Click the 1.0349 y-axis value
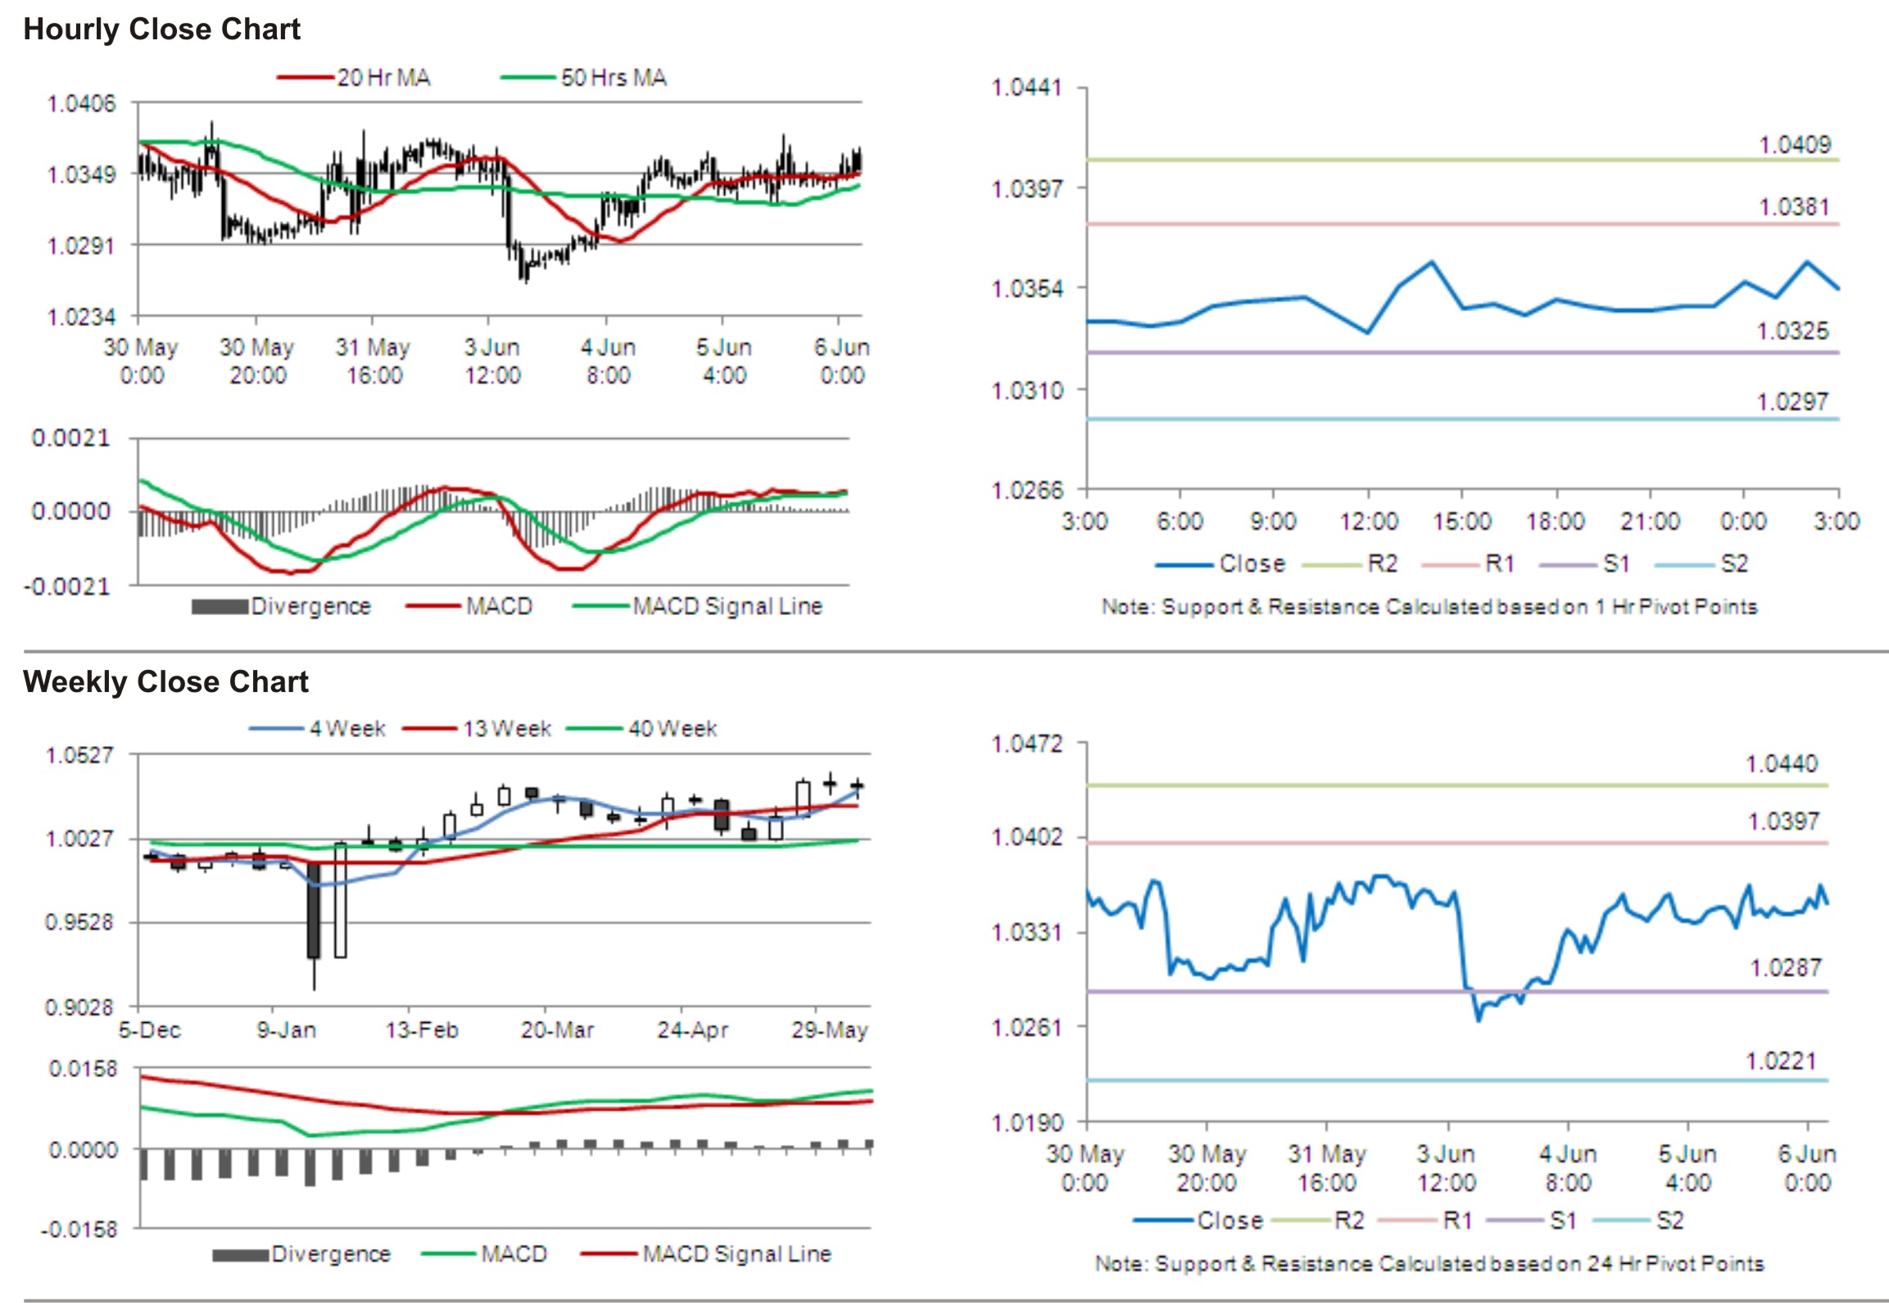Screen dimensions: 1889x1303 [82, 175]
